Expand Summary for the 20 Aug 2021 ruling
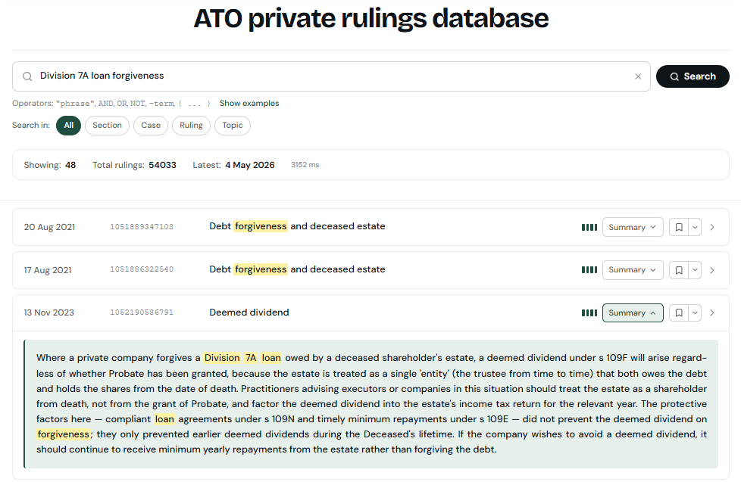This screenshot has width=741, height=482. [x=633, y=227]
